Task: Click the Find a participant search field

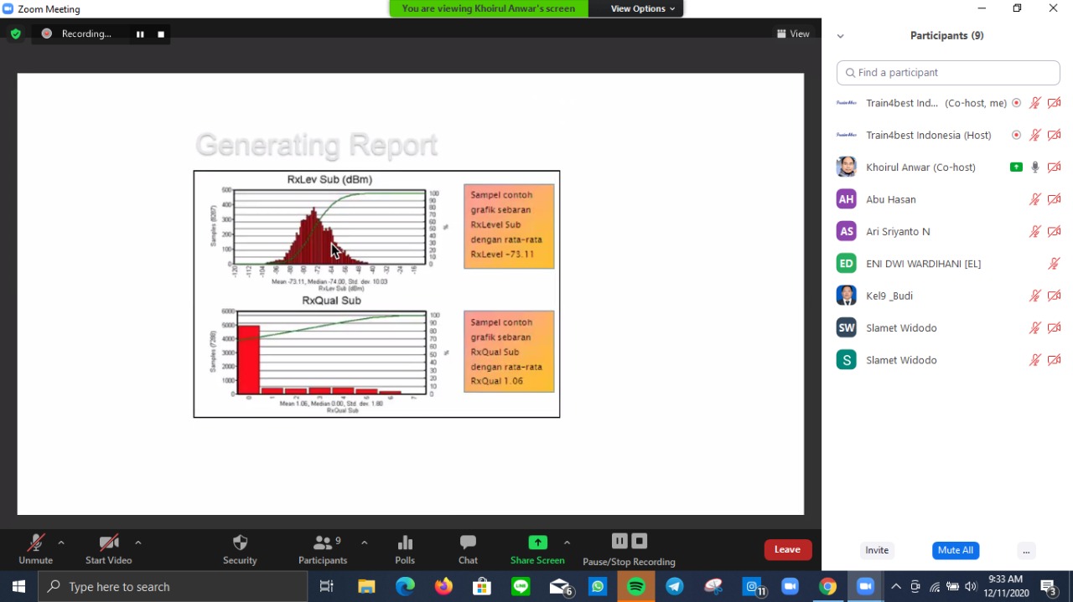Action: [x=948, y=73]
